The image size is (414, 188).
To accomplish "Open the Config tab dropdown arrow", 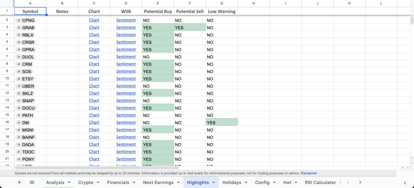I will (274, 183).
